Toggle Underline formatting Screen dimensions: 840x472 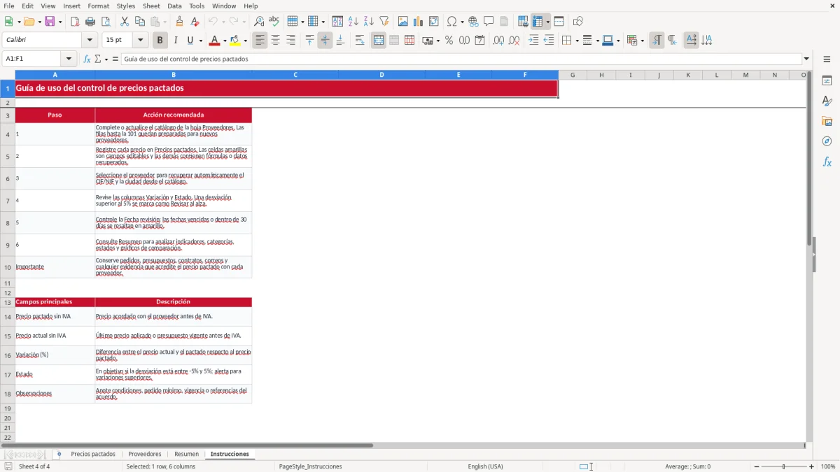(x=190, y=41)
